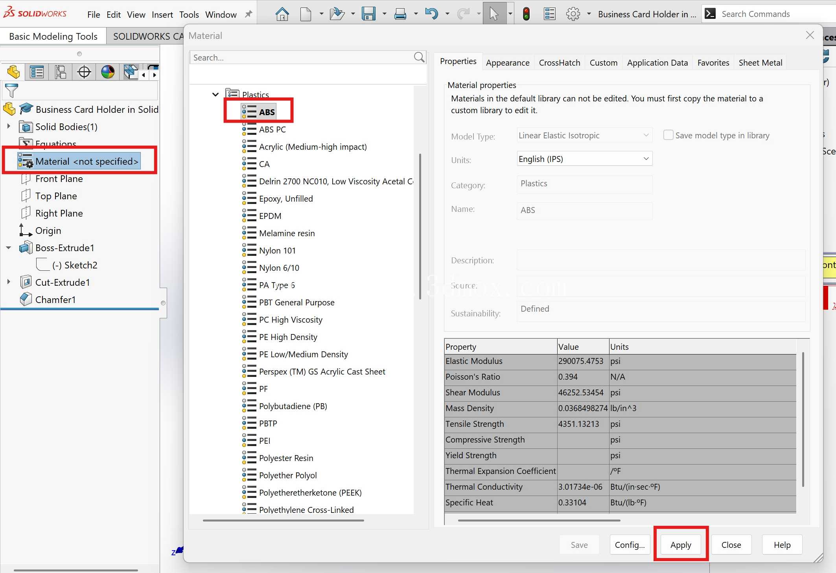Open the DisplayManager color sphere tab
The height and width of the screenshot is (573, 836).
point(108,72)
